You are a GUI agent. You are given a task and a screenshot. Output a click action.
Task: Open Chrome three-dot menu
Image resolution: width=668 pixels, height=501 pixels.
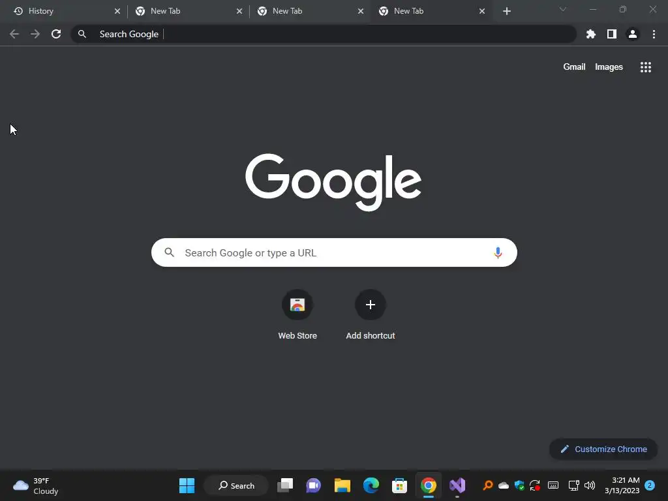point(654,34)
